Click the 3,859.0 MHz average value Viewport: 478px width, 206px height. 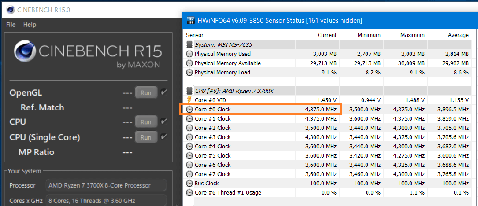click(452, 118)
